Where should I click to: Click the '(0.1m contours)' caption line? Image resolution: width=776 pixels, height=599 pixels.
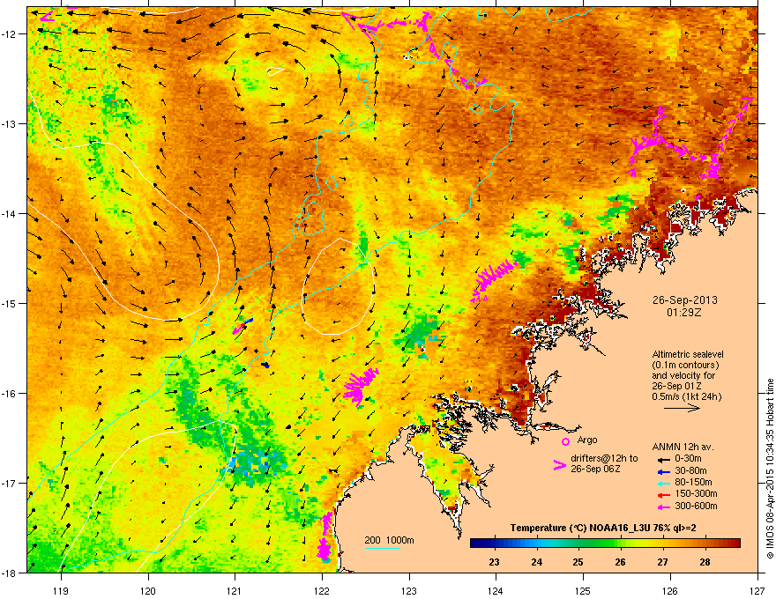tap(685, 365)
